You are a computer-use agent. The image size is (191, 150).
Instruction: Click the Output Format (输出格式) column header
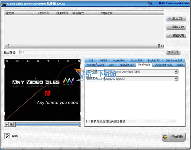pos(86,13)
